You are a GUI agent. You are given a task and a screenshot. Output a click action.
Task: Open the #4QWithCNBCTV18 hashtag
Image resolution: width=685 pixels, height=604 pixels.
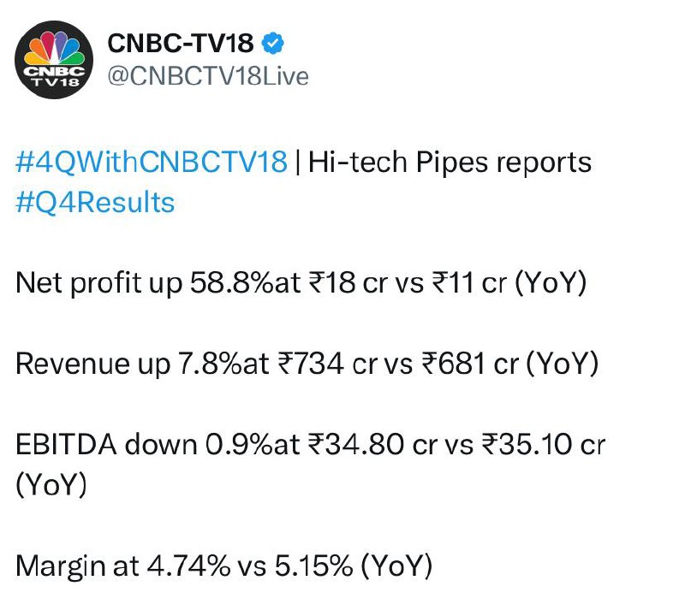pyautogui.click(x=152, y=162)
